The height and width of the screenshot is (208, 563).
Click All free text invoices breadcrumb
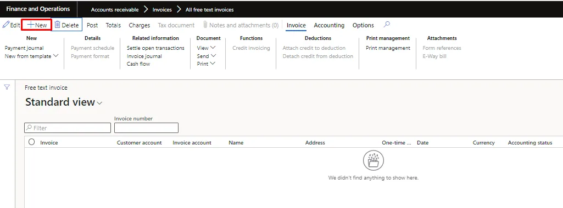tap(209, 10)
